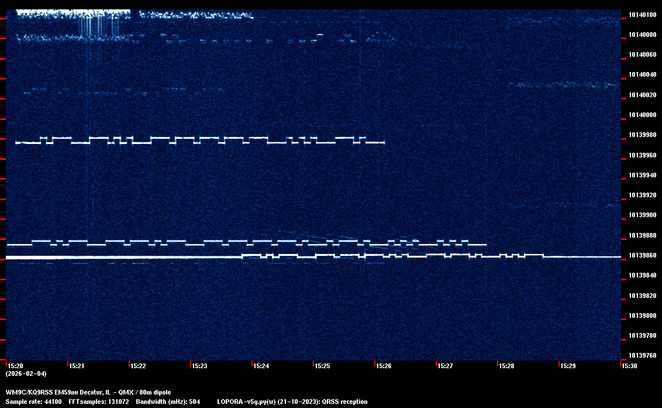Click the 15:30 time axis label
The width and height of the screenshot is (662, 408).
630,366
